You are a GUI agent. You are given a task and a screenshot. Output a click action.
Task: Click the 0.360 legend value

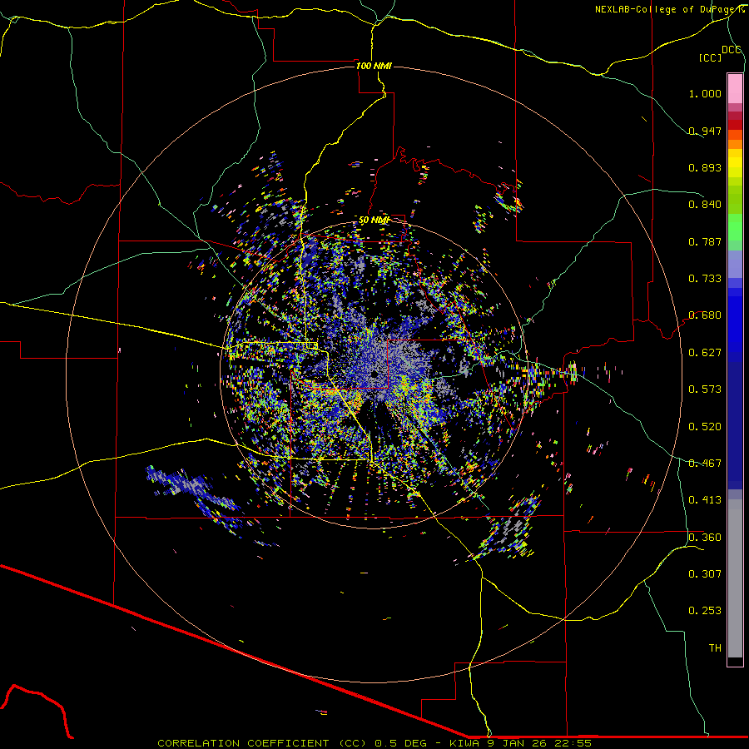pyautogui.click(x=705, y=538)
